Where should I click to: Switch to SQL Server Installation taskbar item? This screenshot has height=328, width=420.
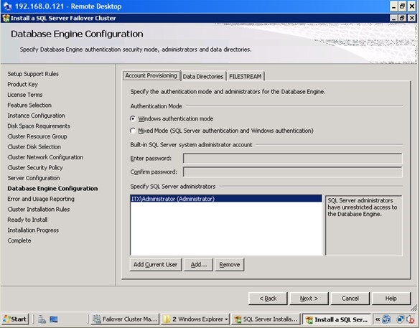[x=266, y=319]
